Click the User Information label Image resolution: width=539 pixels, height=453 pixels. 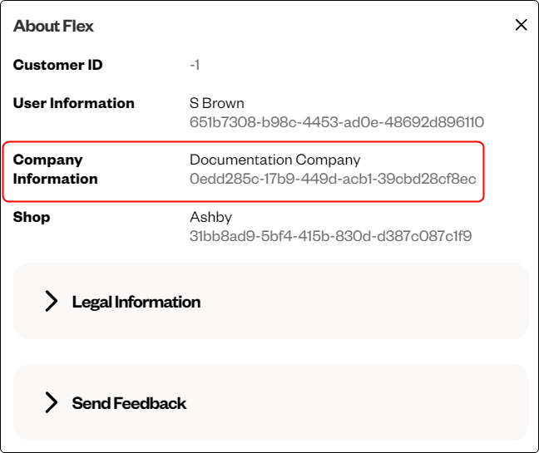[73, 103]
